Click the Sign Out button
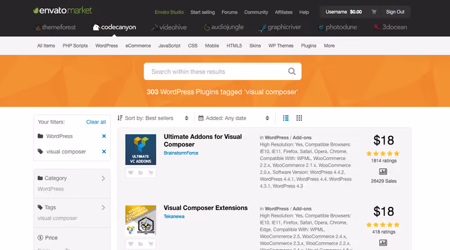Screen dimensions: 450x250 point(395,12)
